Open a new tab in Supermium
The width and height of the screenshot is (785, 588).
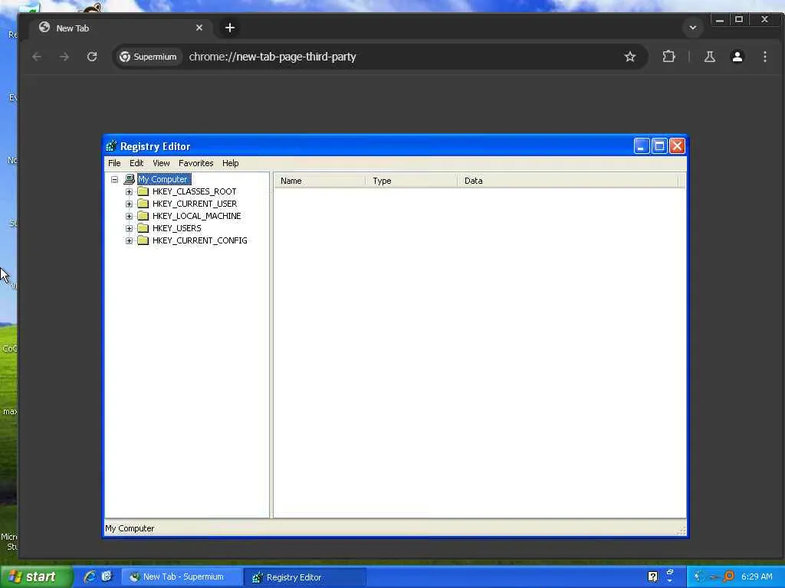pyautogui.click(x=230, y=28)
